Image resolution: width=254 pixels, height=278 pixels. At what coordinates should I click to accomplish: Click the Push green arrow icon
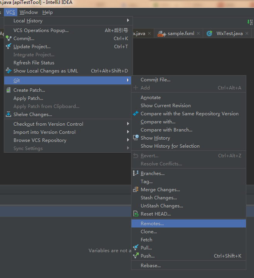136,256
